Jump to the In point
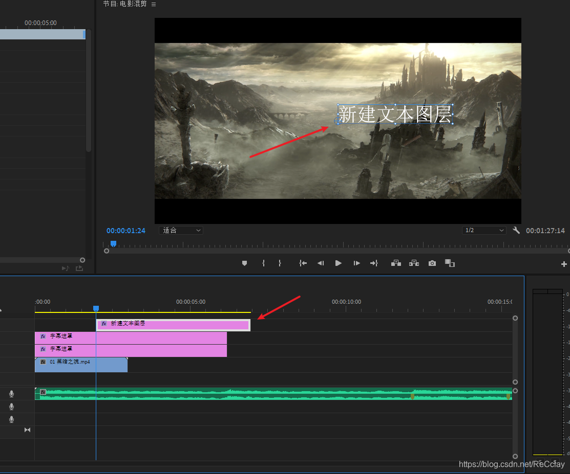This screenshot has width=570, height=474. click(303, 263)
